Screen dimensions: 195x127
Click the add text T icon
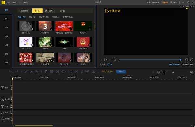(x=46, y=72)
